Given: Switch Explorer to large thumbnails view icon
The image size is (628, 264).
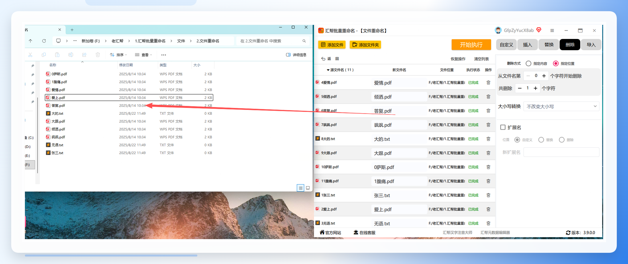Looking at the screenshot, I should 308,188.
